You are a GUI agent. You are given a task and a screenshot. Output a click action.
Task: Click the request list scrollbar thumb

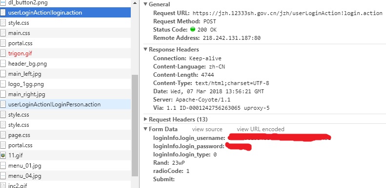tap(135, 125)
